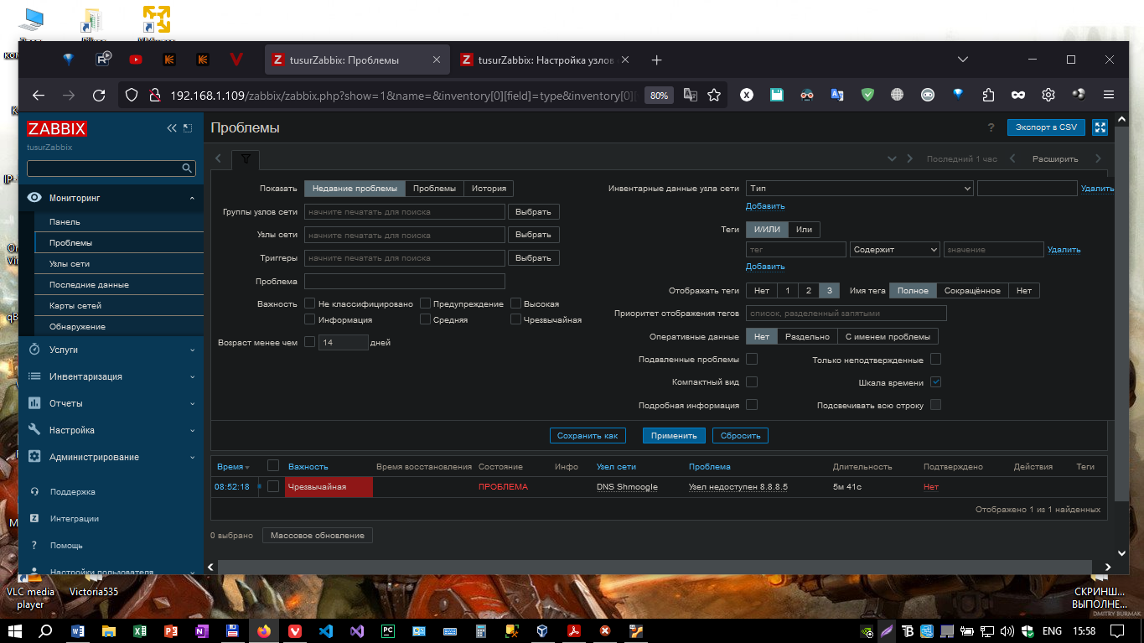Open the browser extensions puzzle icon
1144x643 pixels.
(988, 95)
